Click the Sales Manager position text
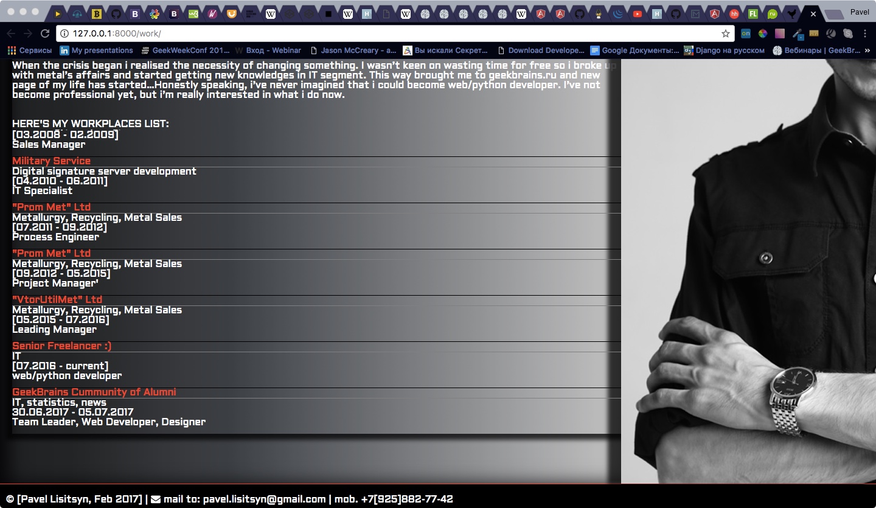This screenshot has height=508, width=876. (x=49, y=145)
